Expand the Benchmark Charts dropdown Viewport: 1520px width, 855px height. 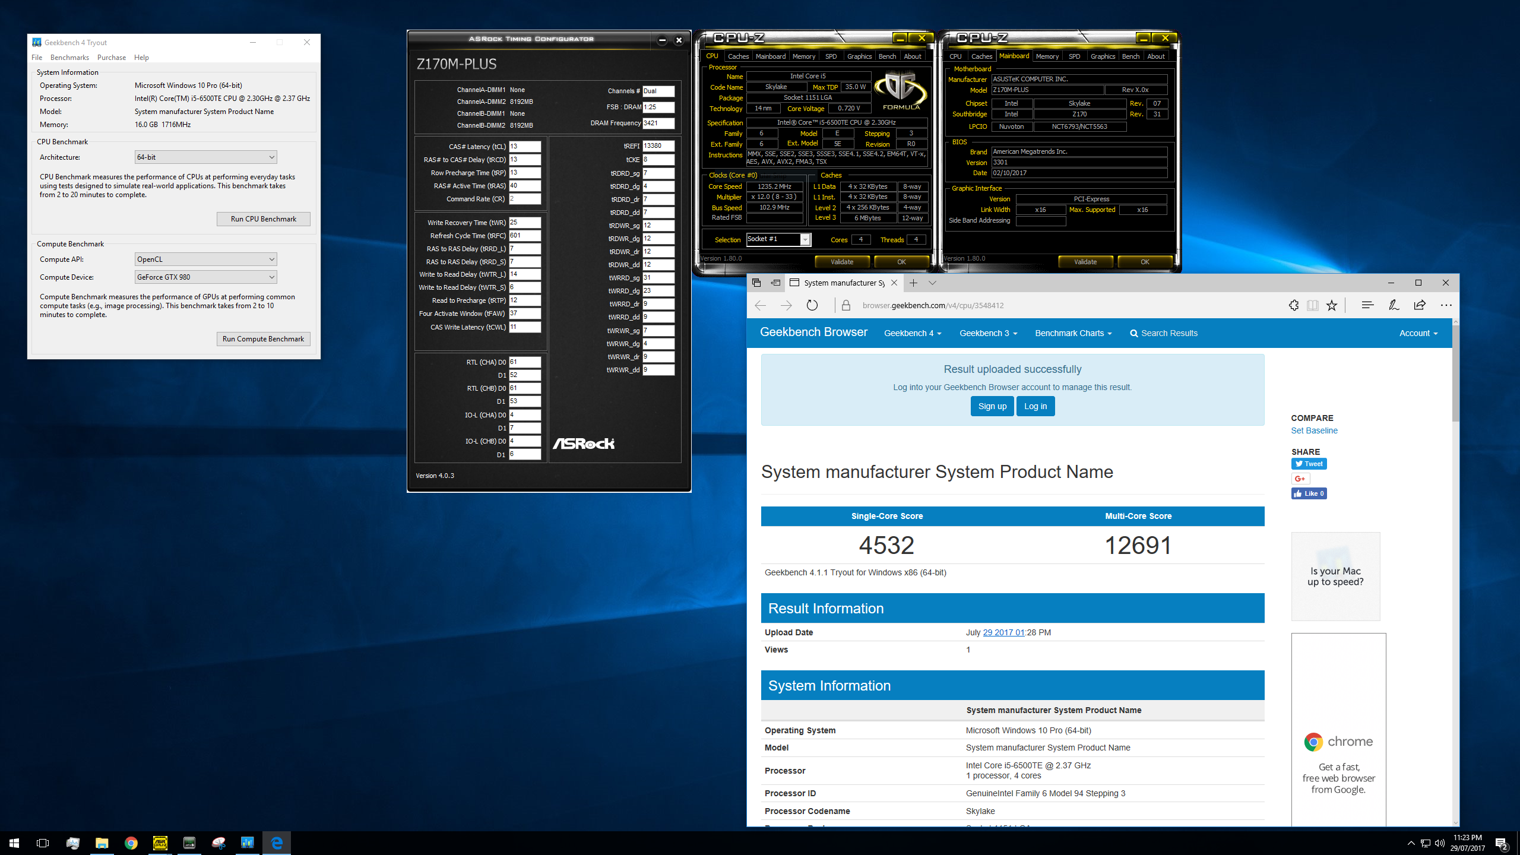(x=1073, y=333)
